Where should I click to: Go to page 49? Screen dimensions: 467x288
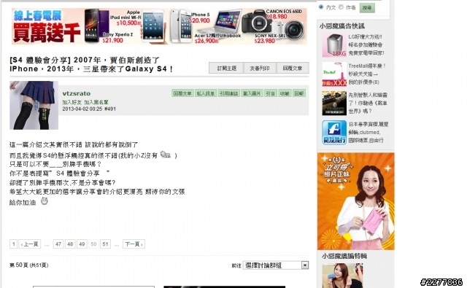click(x=82, y=244)
